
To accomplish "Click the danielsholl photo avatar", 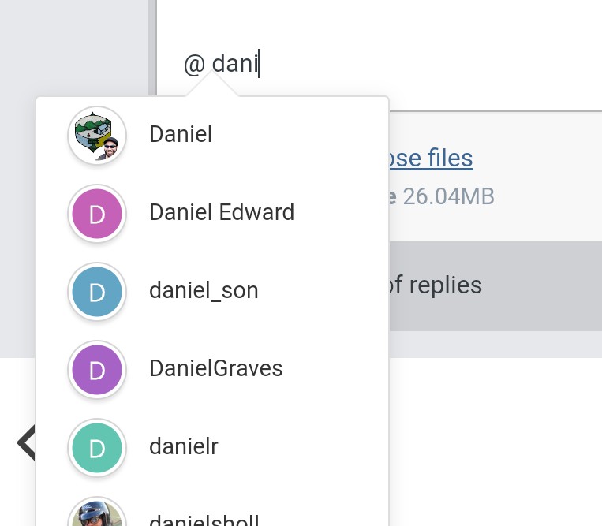I will [x=97, y=516].
